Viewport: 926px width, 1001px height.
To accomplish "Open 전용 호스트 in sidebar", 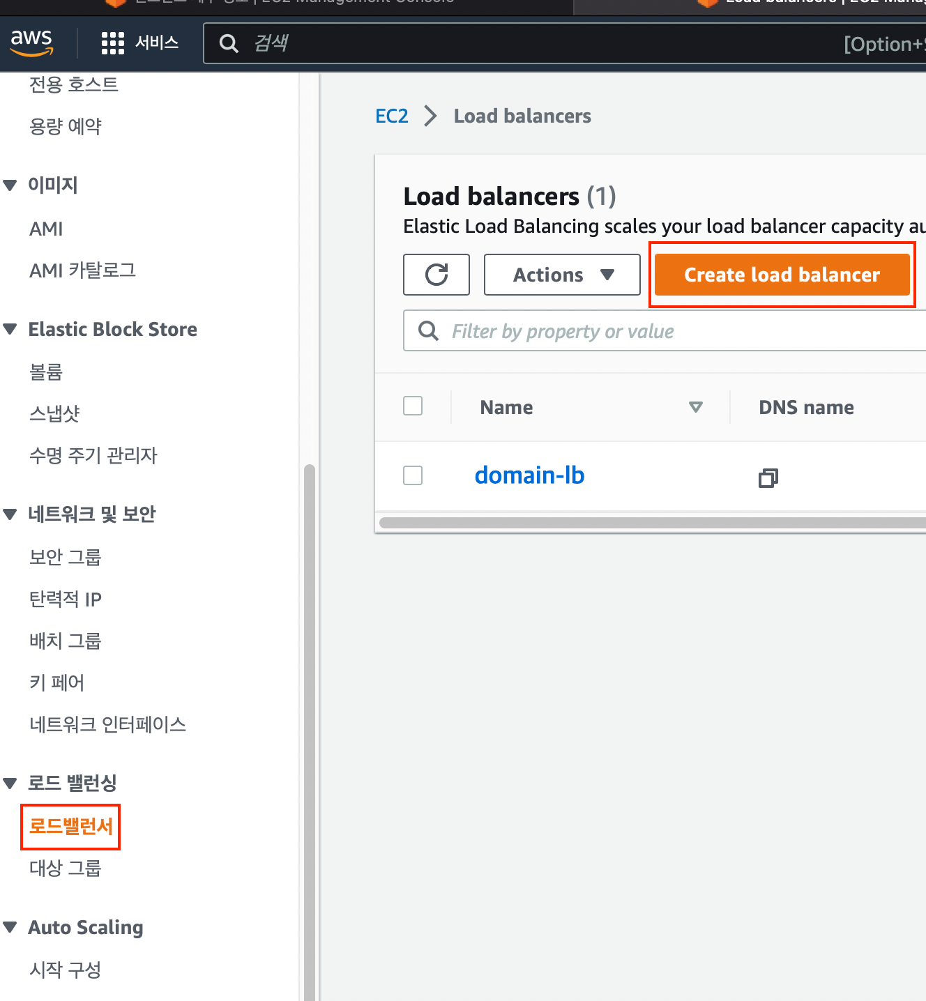I will [74, 84].
